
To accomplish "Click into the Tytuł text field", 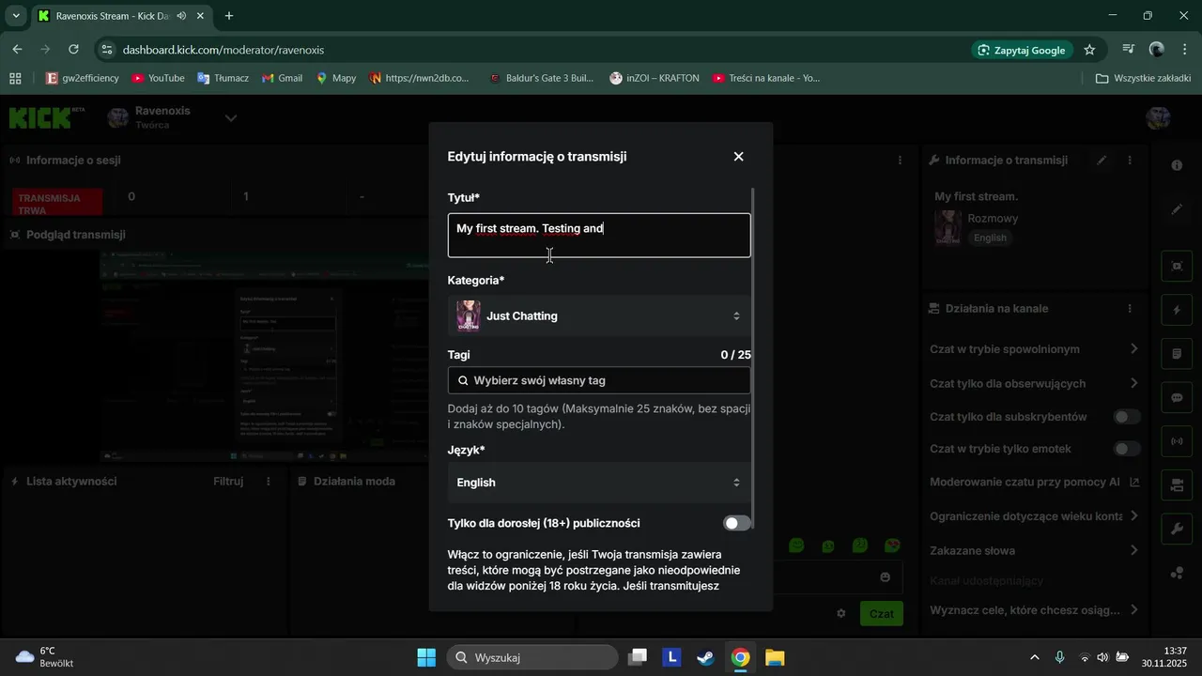I will tap(599, 235).
